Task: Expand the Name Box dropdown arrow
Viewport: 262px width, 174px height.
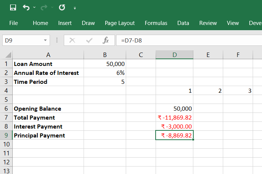Action: click(x=46, y=40)
